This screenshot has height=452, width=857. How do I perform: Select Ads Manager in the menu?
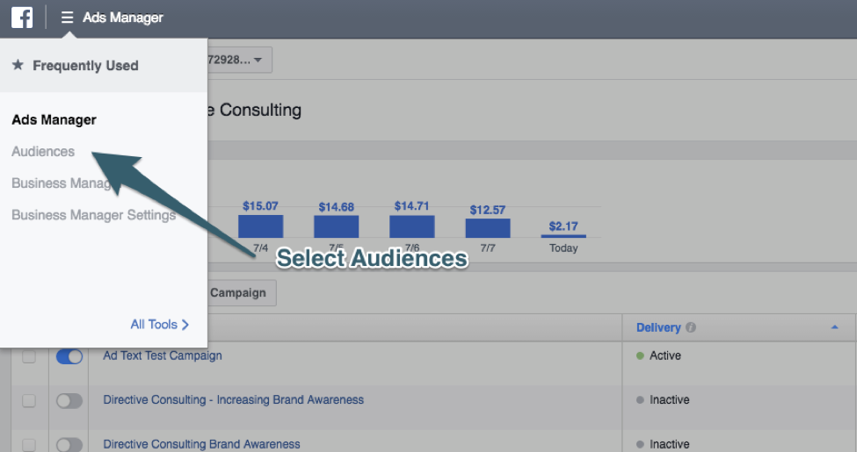(54, 120)
